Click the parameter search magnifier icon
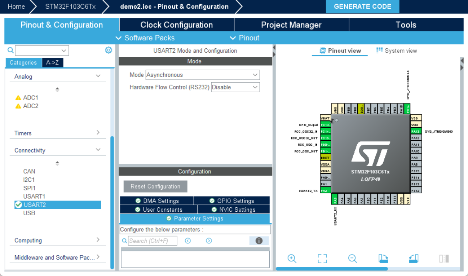This screenshot has width=468, height=276. coord(124,240)
